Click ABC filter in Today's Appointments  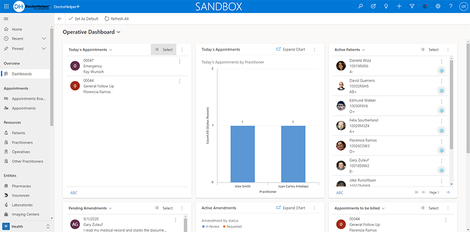(73, 193)
